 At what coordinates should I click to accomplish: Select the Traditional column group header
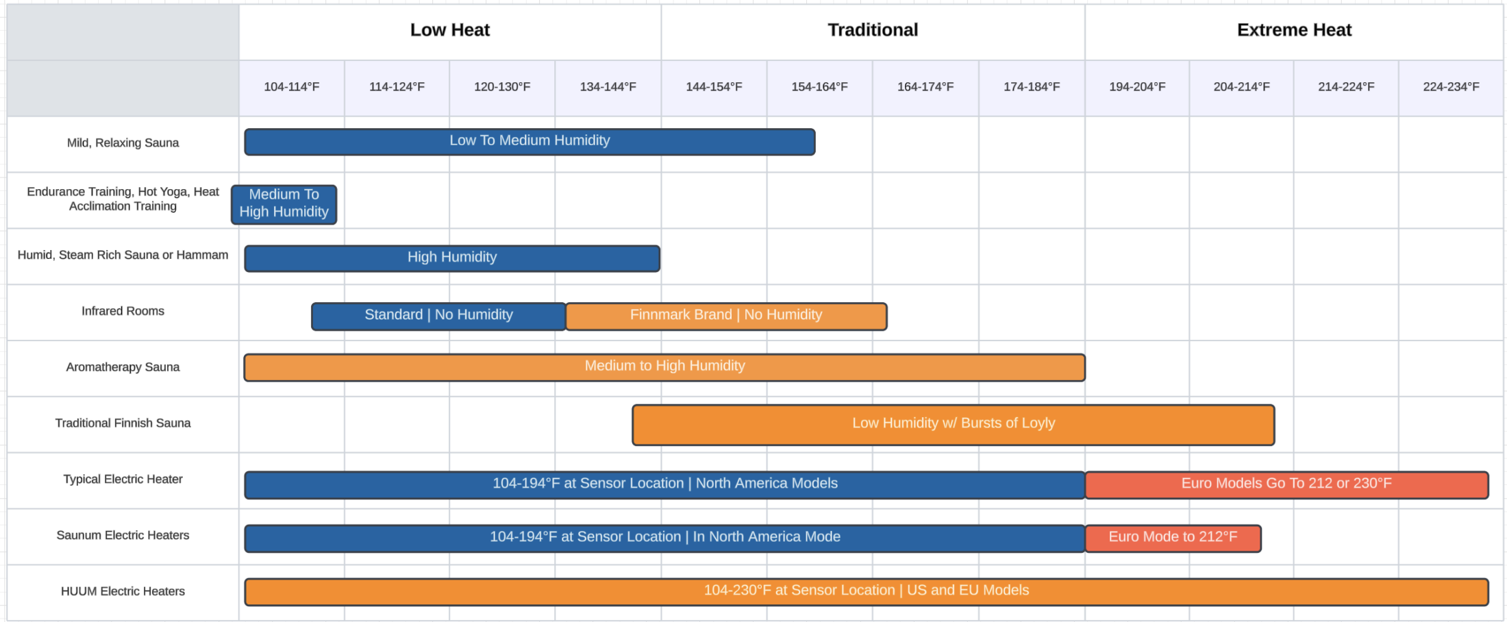[x=873, y=30]
